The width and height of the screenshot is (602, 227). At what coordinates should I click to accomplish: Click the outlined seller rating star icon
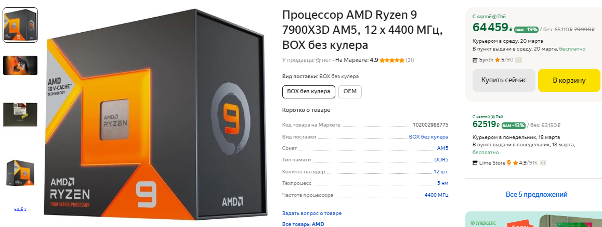(x=318, y=60)
